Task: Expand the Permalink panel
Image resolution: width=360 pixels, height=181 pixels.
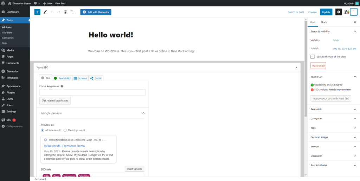Action: click(x=333, y=109)
